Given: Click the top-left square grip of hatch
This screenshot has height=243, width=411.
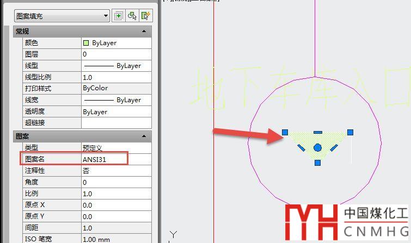Looking at the screenshot, I should tap(285, 132).
